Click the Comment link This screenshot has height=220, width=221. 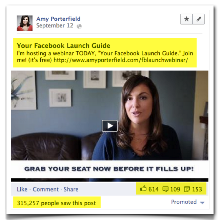click(46, 189)
